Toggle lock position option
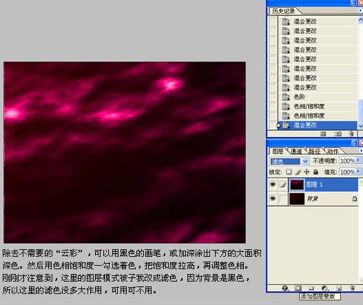This screenshot has height=305, width=363. tap(307, 171)
